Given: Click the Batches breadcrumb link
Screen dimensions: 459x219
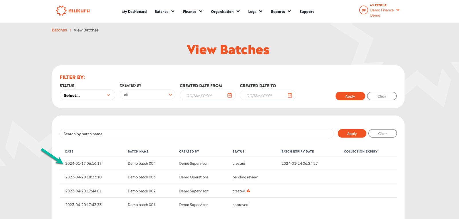Looking at the screenshot, I should coord(59,30).
